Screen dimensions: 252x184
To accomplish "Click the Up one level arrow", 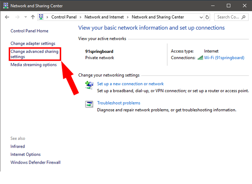I will [33, 17].
